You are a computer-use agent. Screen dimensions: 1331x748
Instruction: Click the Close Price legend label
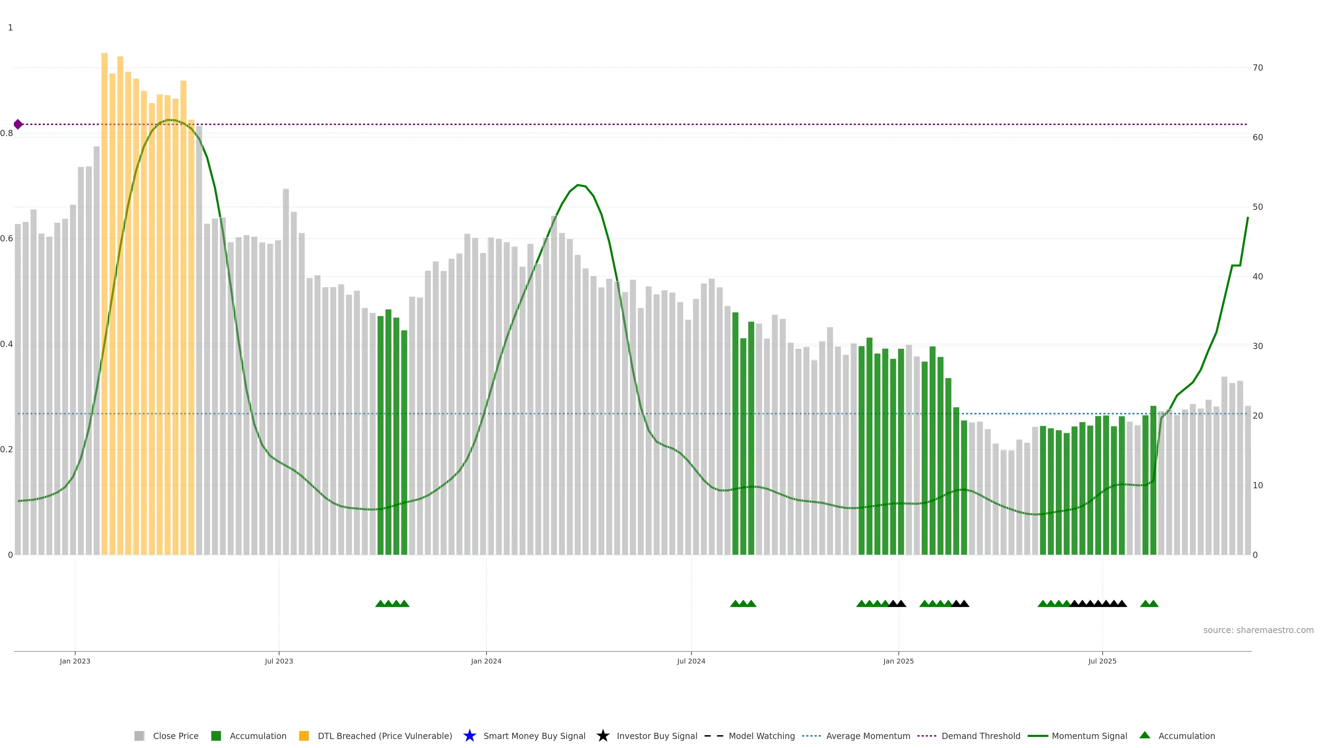(x=176, y=736)
